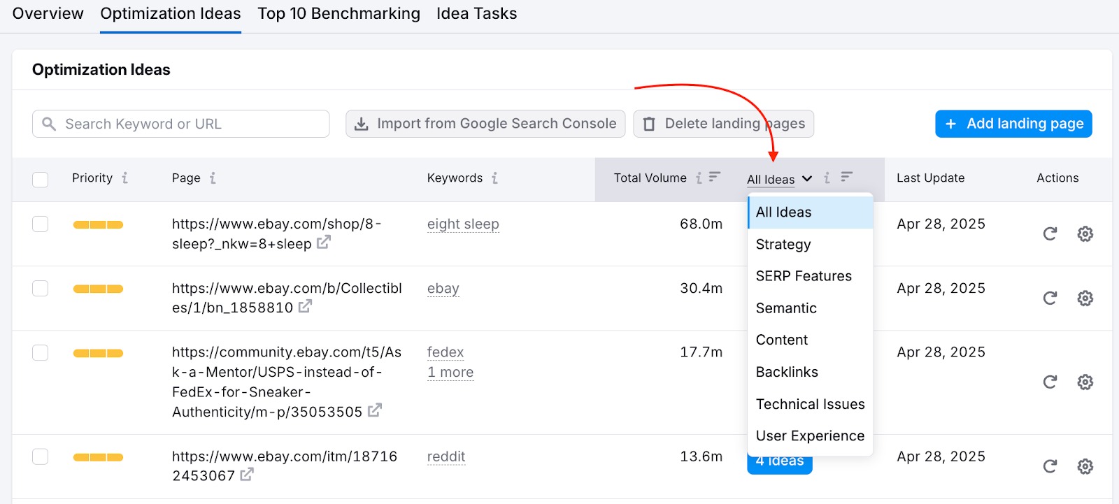Open the Idea Tasks tab
The width and height of the screenshot is (1119, 504).
pos(476,14)
